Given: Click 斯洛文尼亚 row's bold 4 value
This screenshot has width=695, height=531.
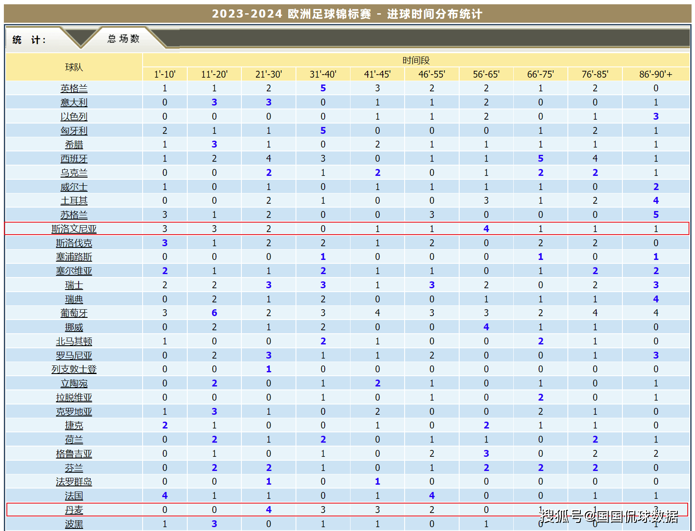Looking at the screenshot, I should click(x=486, y=229).
